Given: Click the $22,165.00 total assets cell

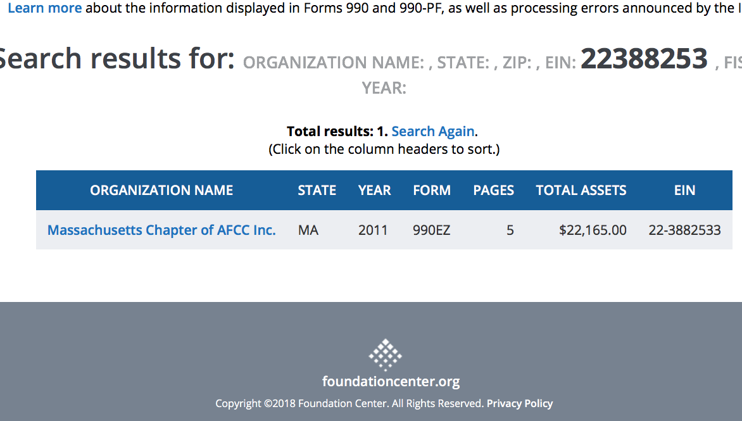Looking at the screenshot, I should coord(593,230).
